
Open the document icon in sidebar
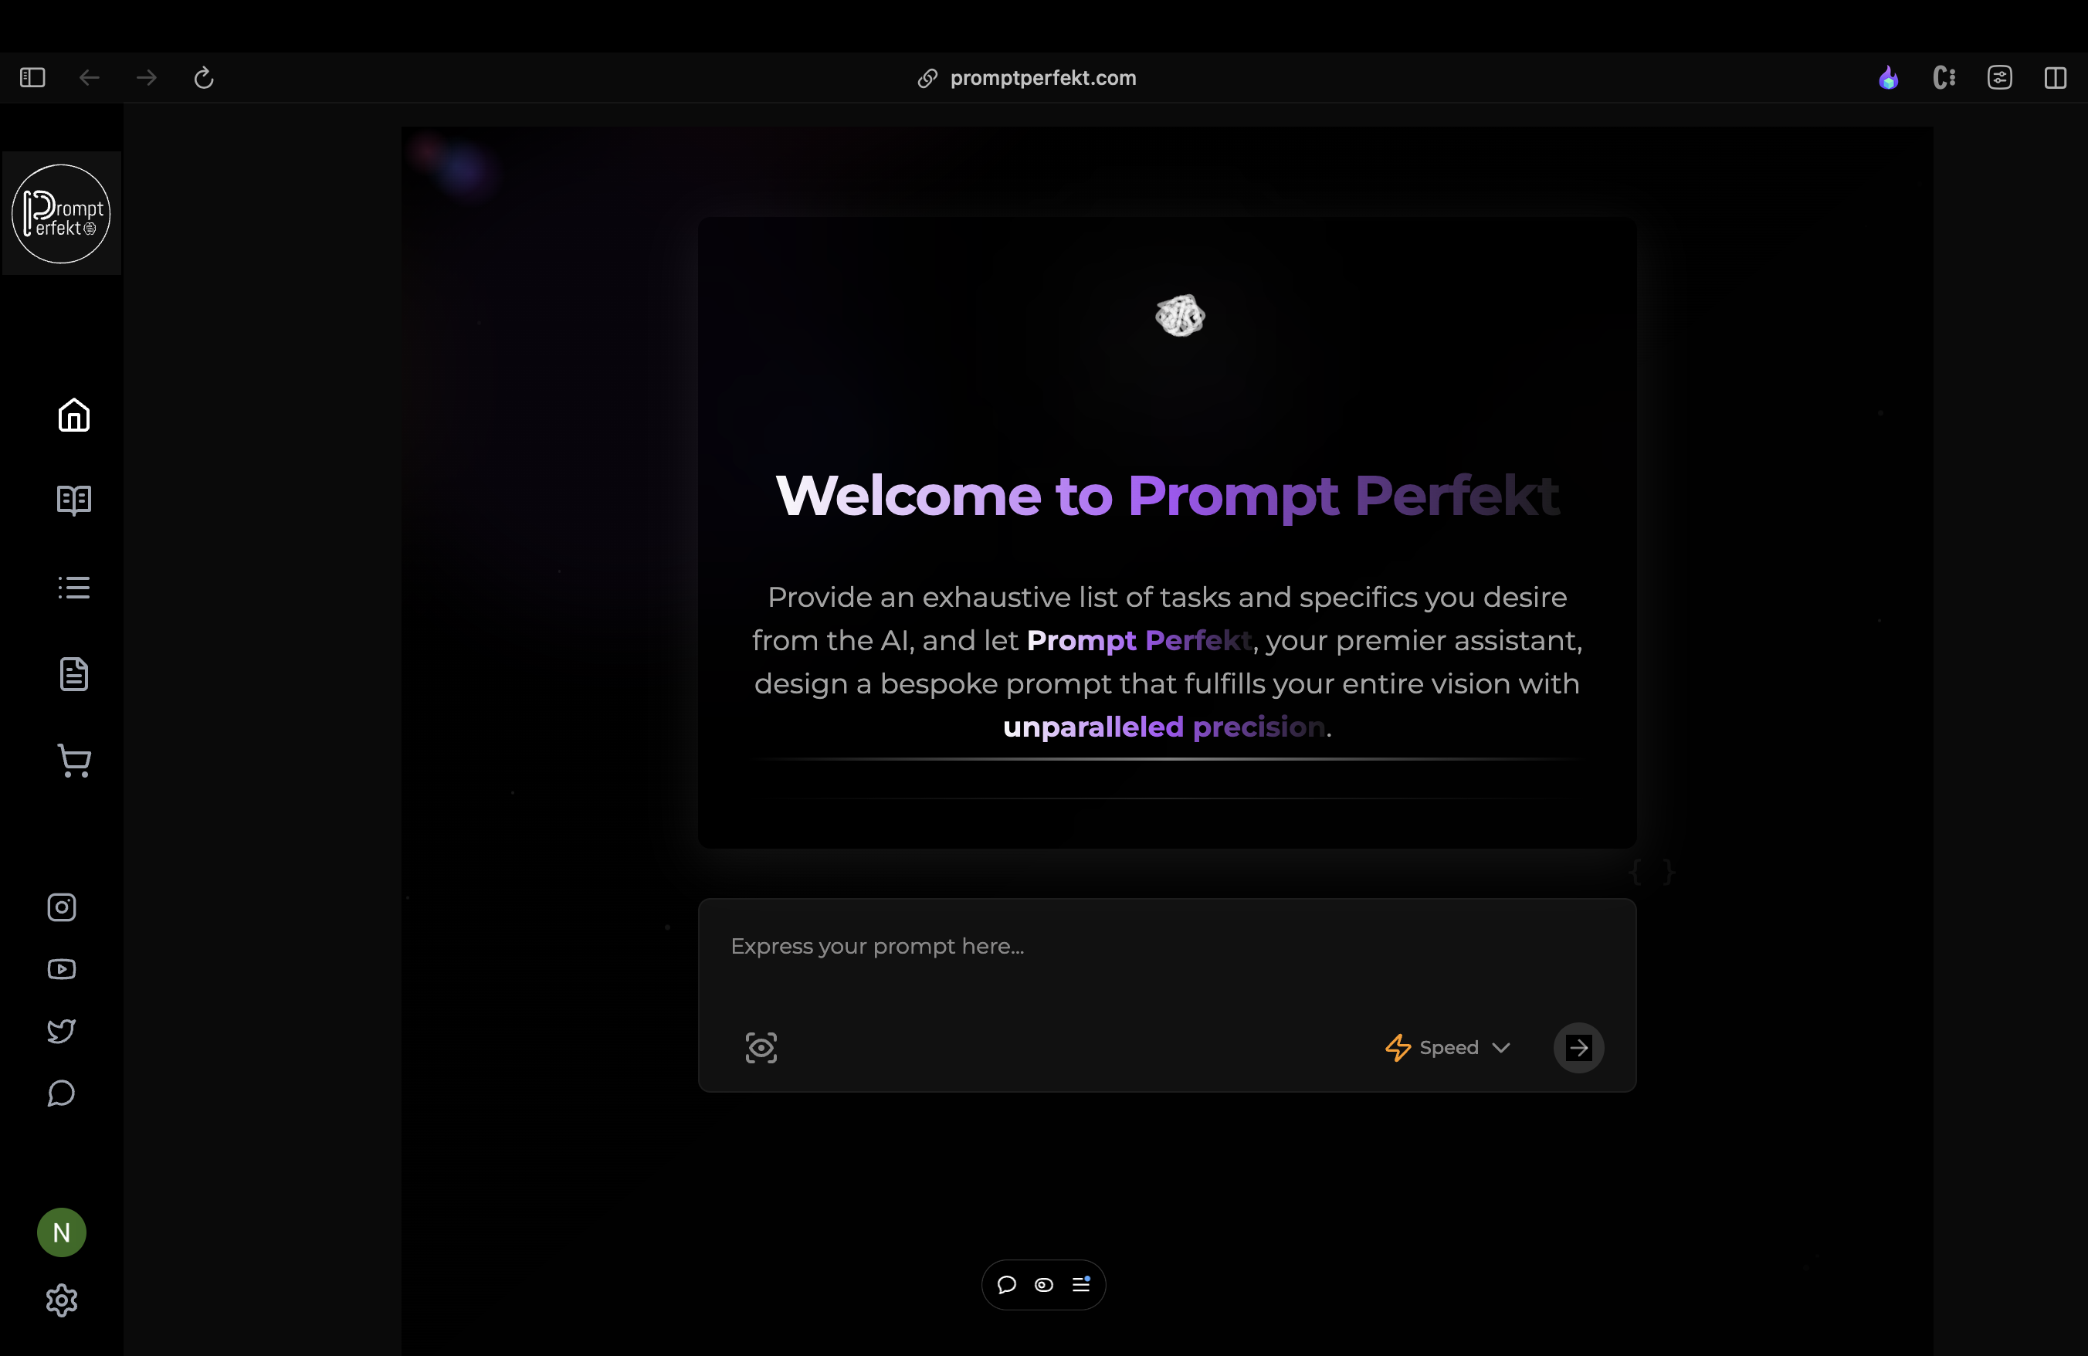pyautogui.click(x=73, y=673)
